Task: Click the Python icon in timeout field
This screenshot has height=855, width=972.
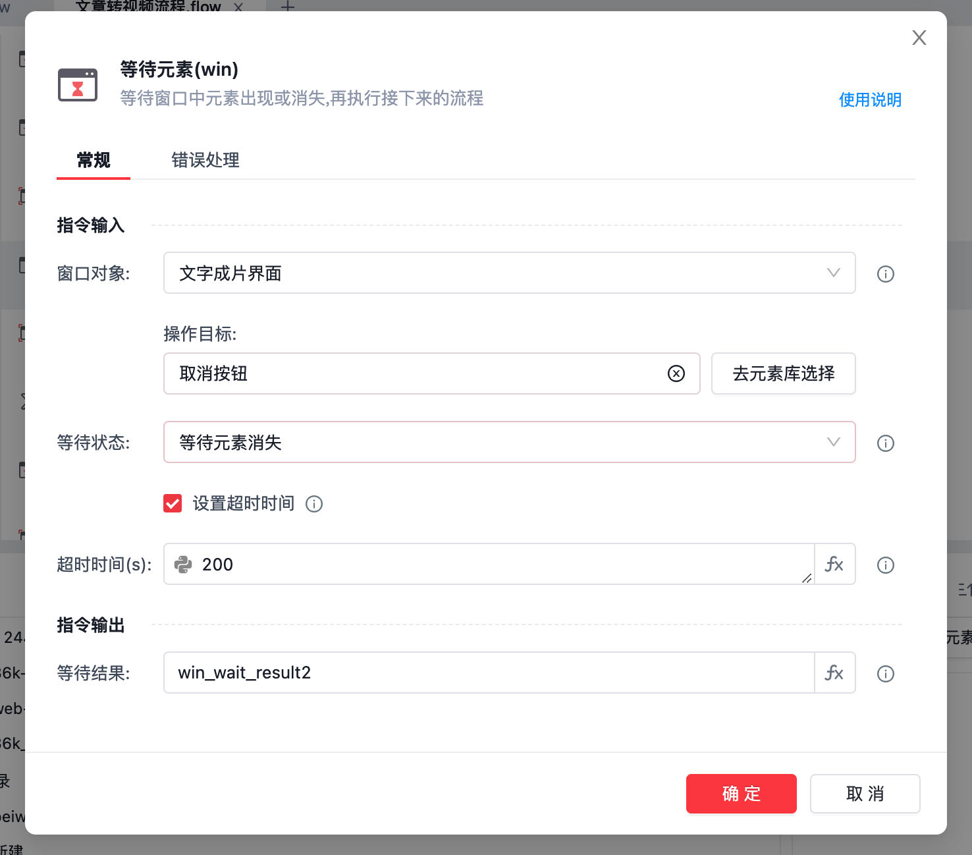Action: pos(183,565)
